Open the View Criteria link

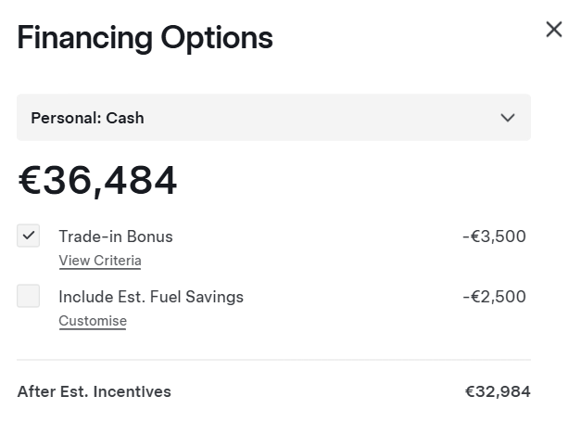pyautogui.click(x=100, y=261)
